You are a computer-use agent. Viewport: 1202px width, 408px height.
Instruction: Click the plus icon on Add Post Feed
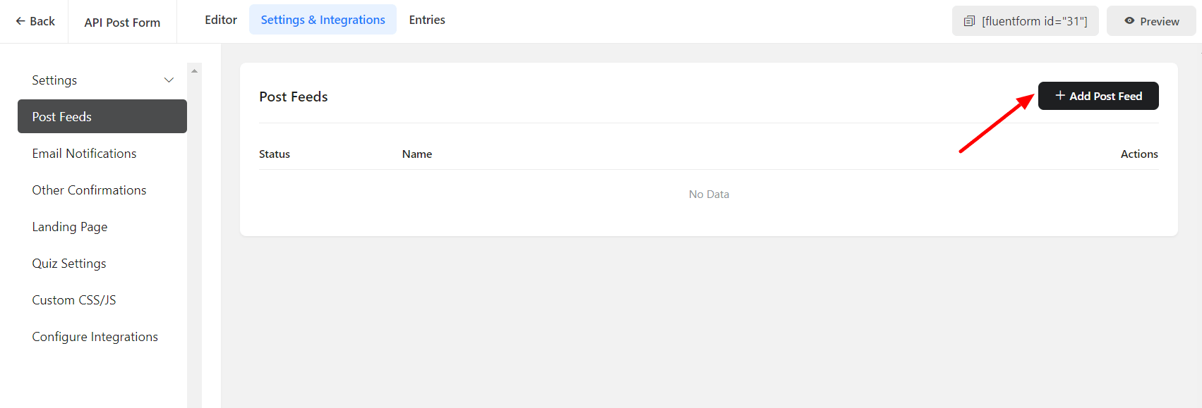[x=1059, y=96]
